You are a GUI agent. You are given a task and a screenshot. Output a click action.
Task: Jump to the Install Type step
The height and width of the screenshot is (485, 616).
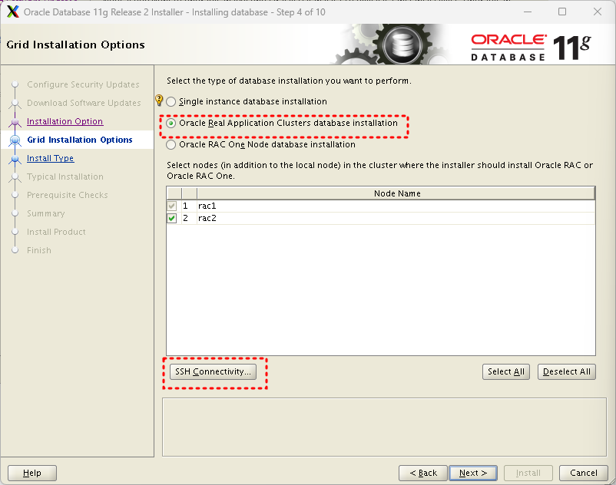pos(50,158)
